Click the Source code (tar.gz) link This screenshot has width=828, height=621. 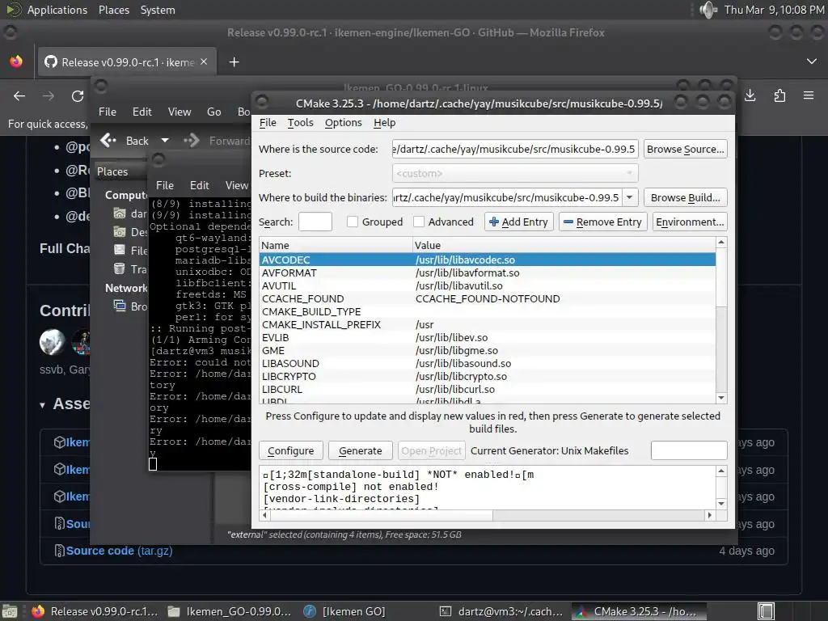click(x=119, y=551)
